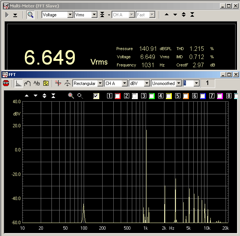The width and height of the screenshot is (240, 236).
Task: Open the Voltage measurement dropdown
Action: tap(70, 15)
